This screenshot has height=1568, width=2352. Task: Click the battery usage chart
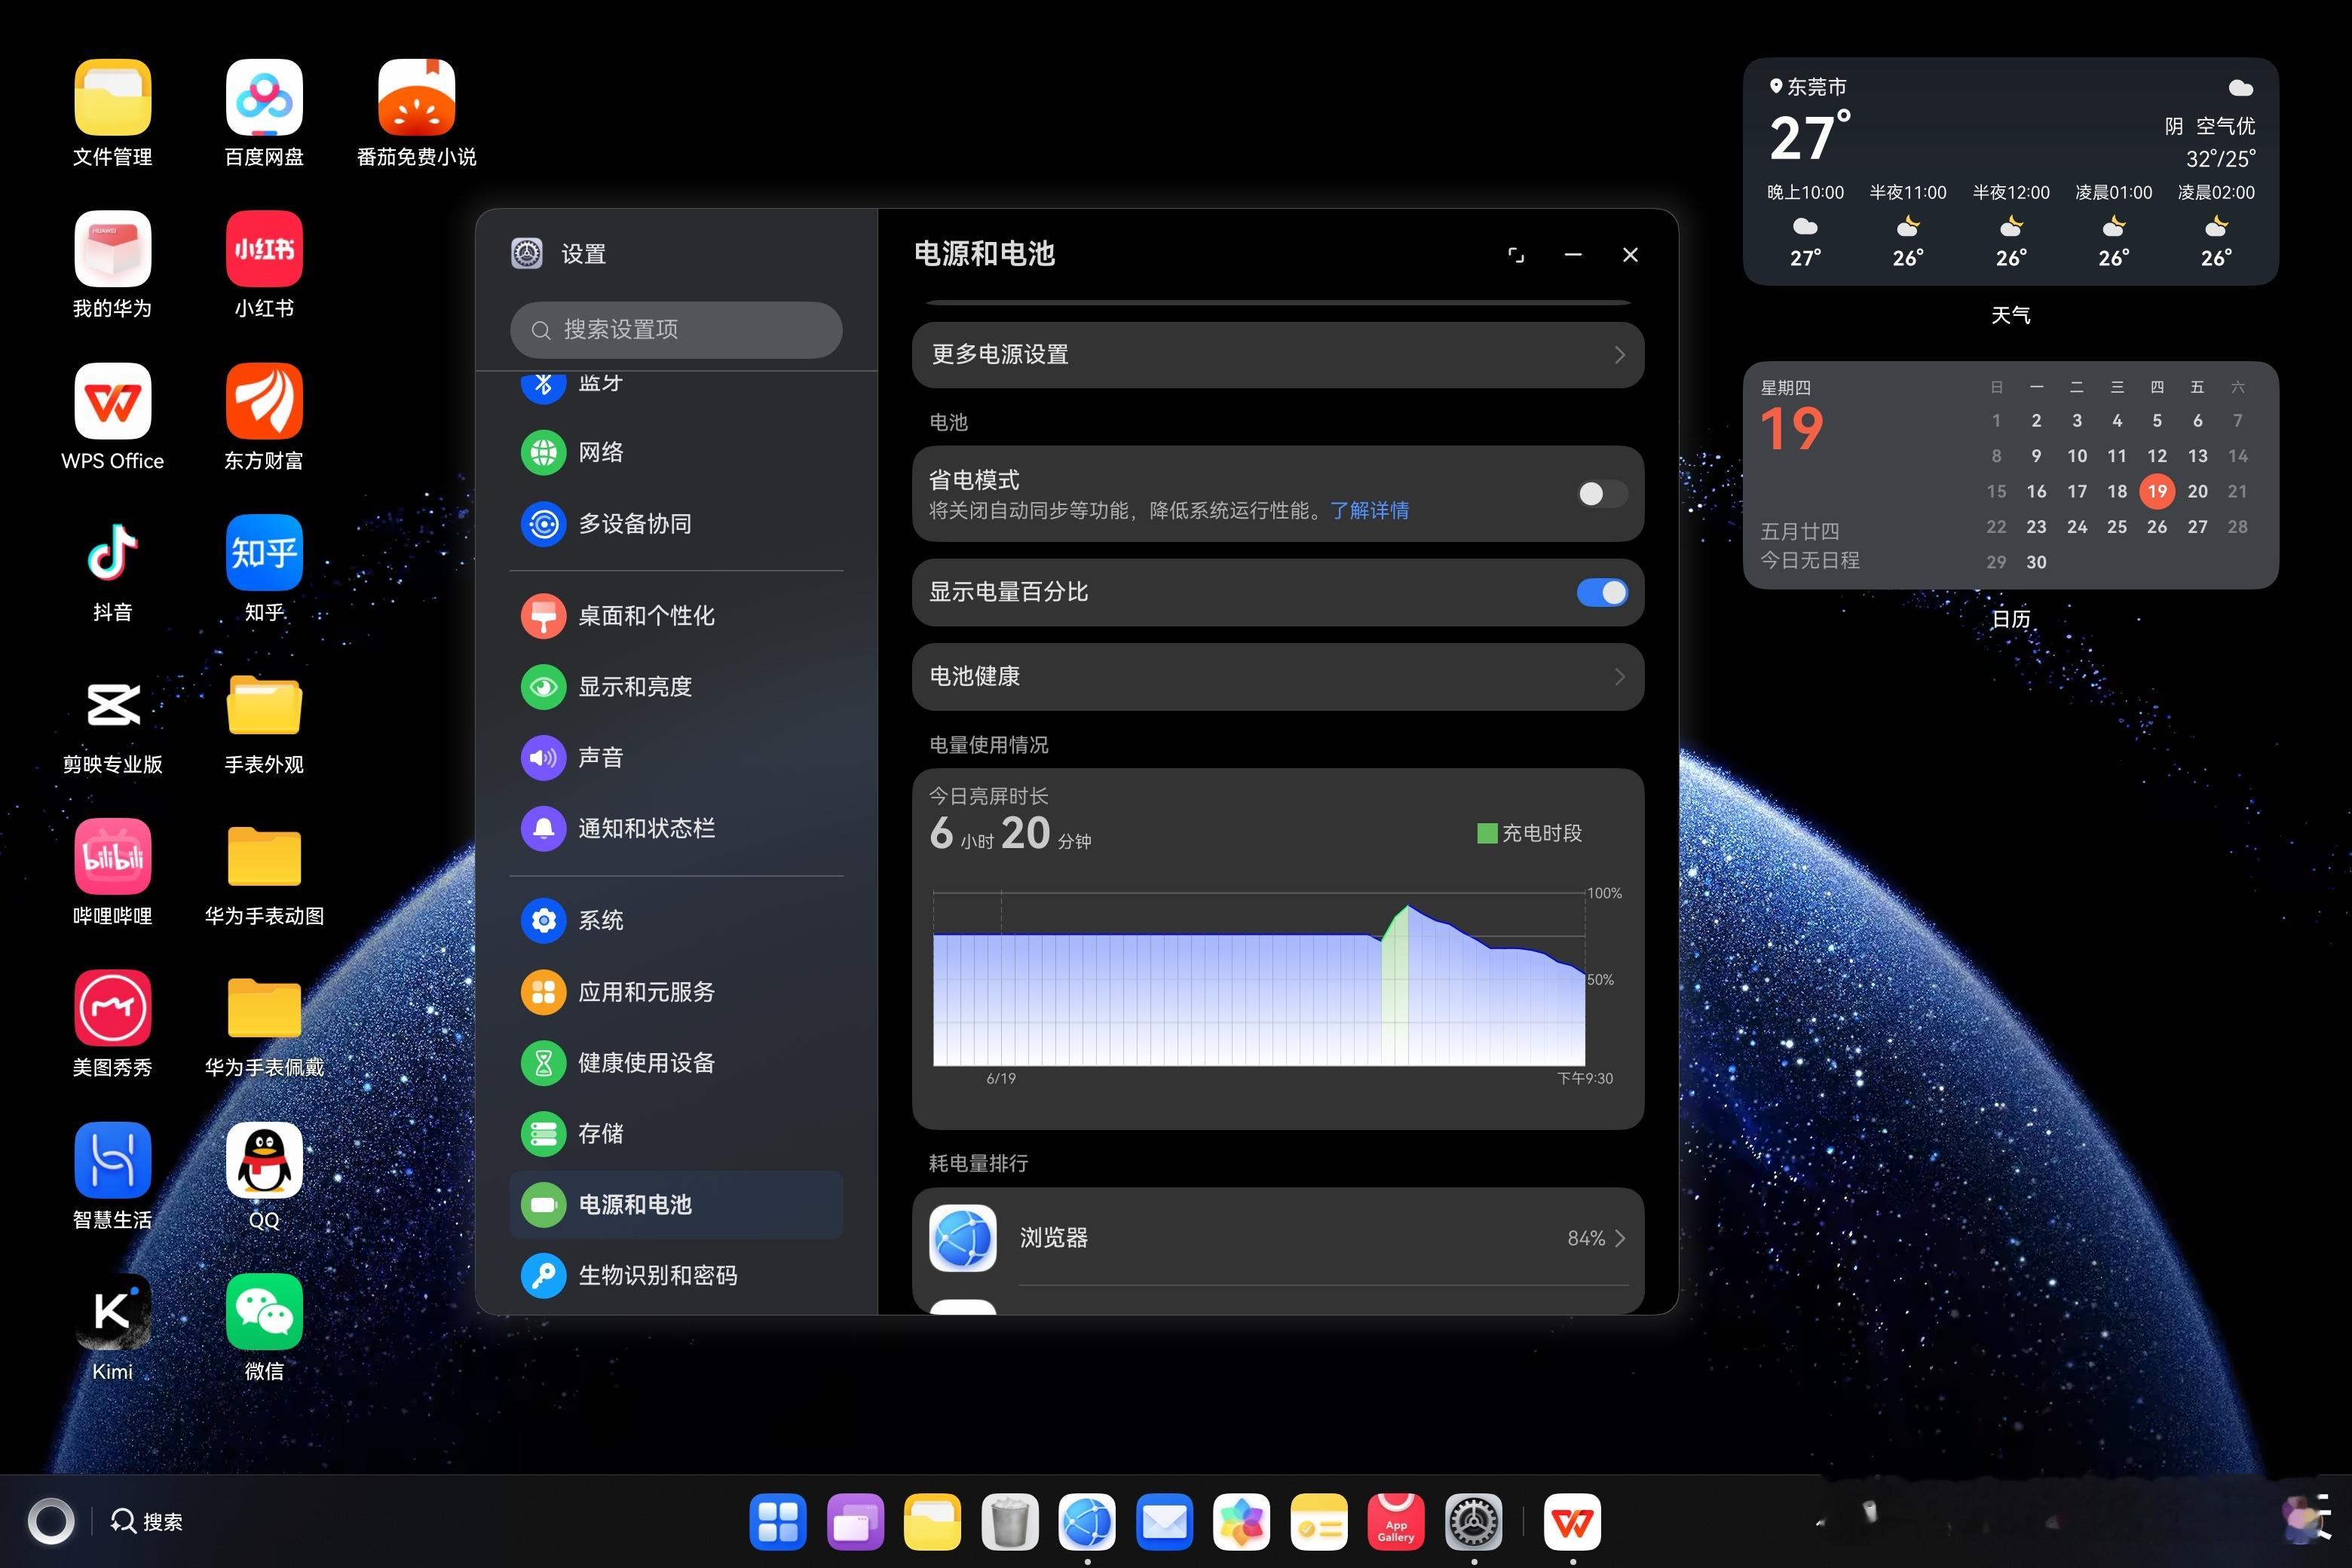click(1259, 980)
